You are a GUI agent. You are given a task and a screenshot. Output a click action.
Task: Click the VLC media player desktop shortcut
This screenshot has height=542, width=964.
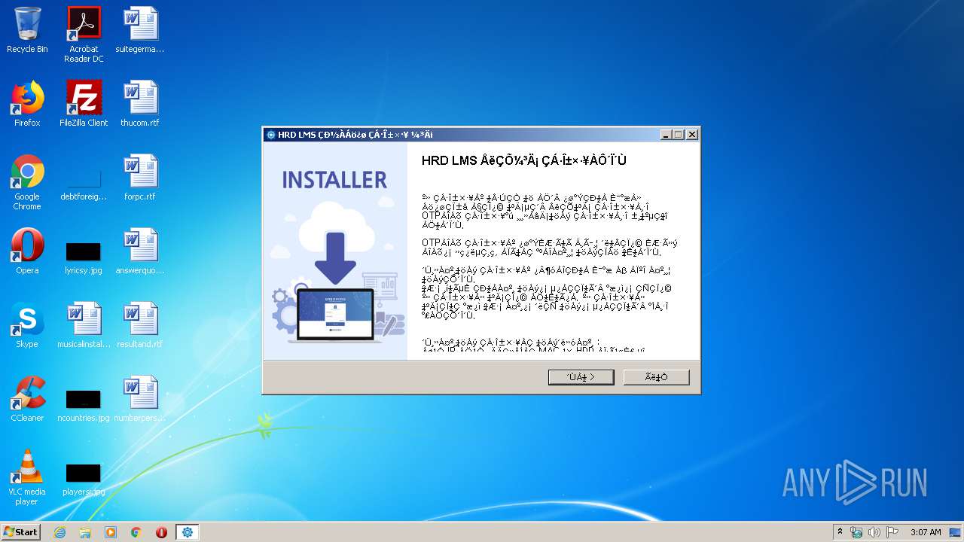pyautogui.click(x=27, y=477)
